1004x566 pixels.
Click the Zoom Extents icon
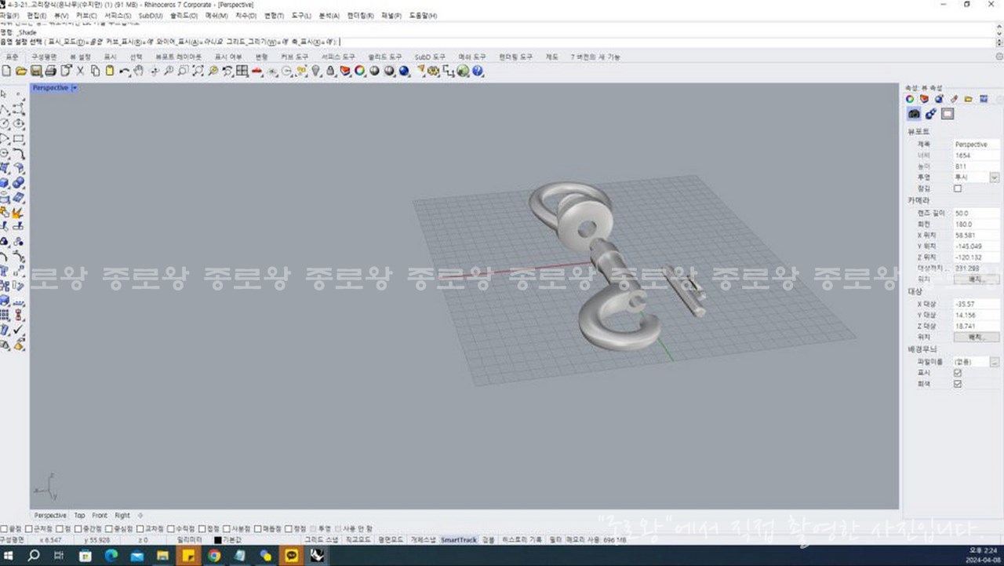(x=198, y=71)
